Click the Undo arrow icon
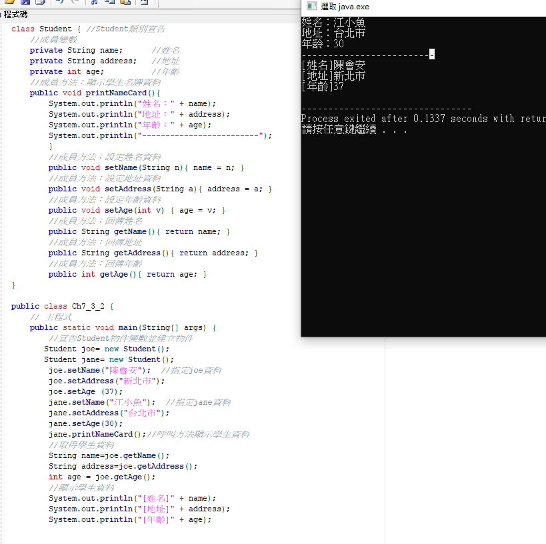Image resolution: width=546 pixels, height=544 pixels. pos(60,3)
